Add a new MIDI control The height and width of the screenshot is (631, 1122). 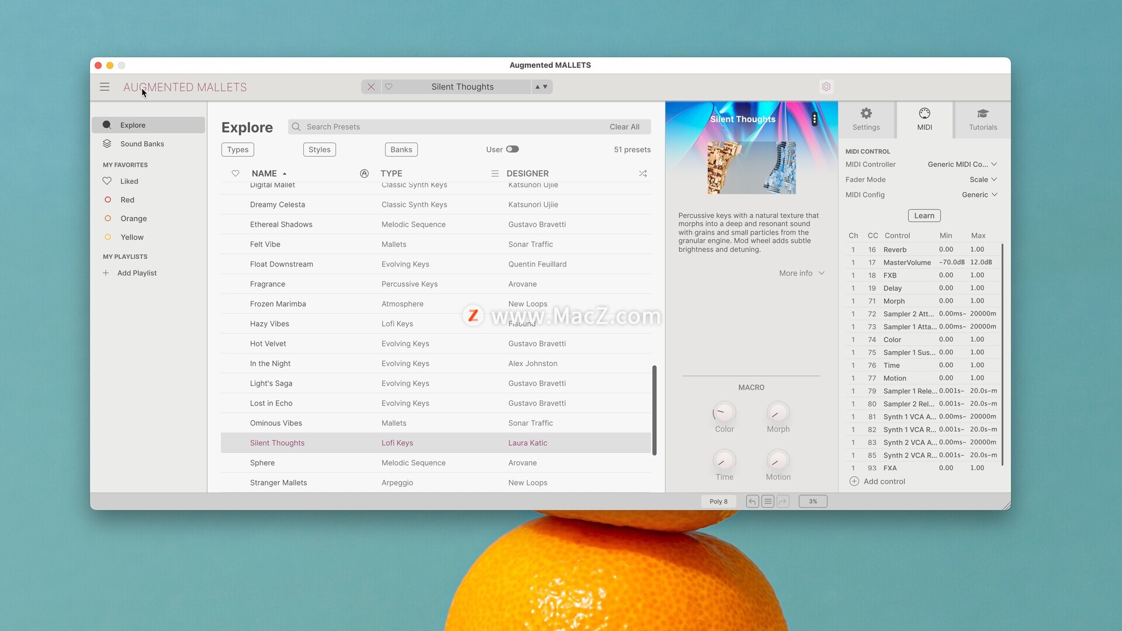(x=877, y=481)
